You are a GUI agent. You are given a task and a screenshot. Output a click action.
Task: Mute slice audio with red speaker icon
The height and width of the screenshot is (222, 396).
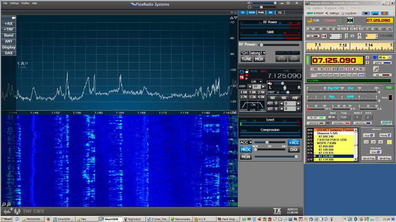(270, 83)
